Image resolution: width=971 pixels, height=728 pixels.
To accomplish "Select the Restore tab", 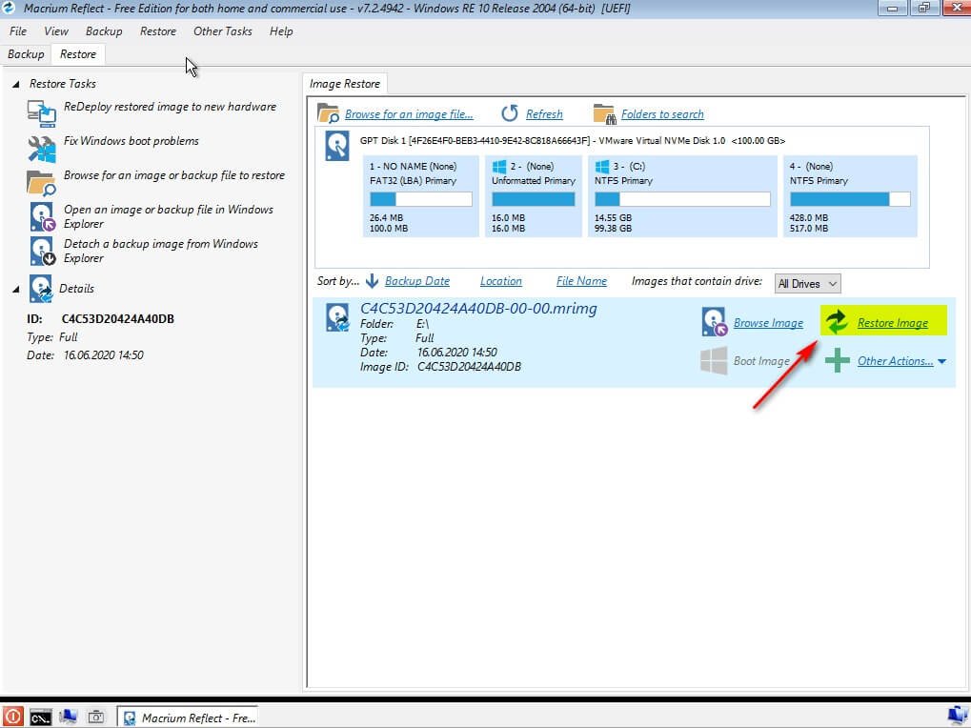I will point(78,54).
